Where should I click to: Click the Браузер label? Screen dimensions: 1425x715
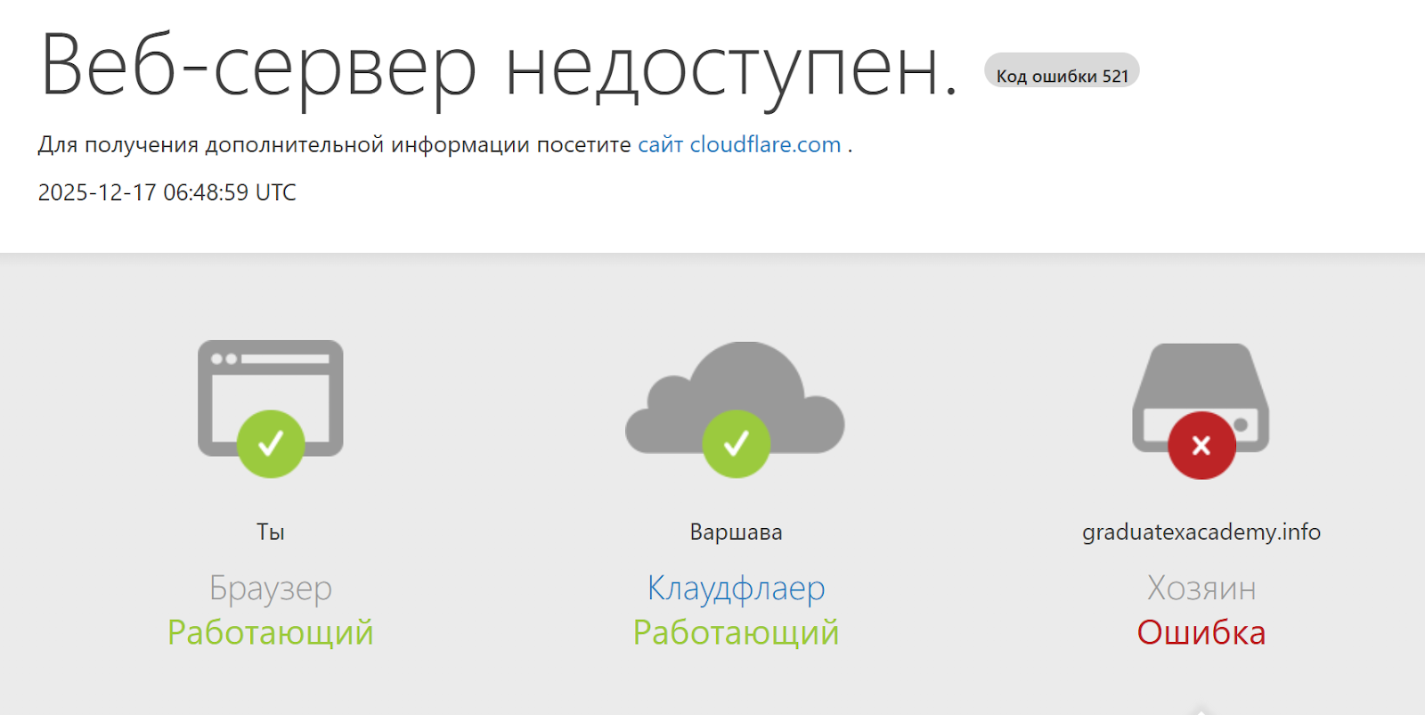pyautogui.click(x=271, y=588)
